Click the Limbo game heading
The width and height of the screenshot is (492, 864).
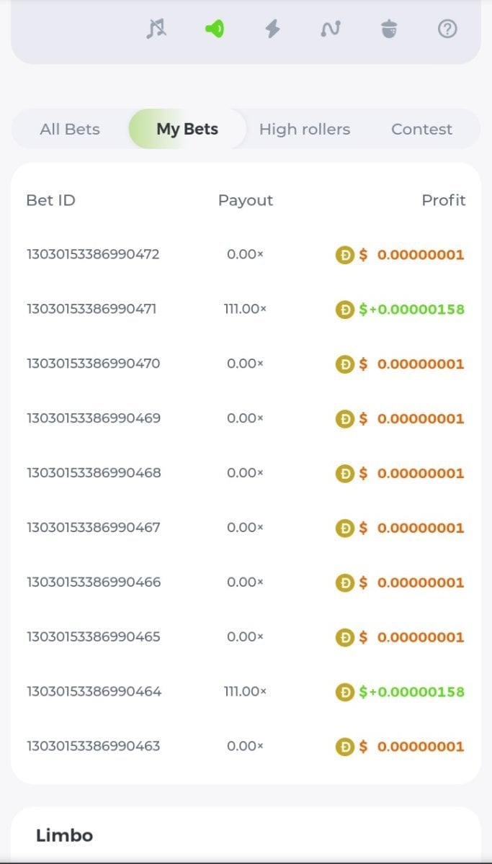[x=64, y=835]
